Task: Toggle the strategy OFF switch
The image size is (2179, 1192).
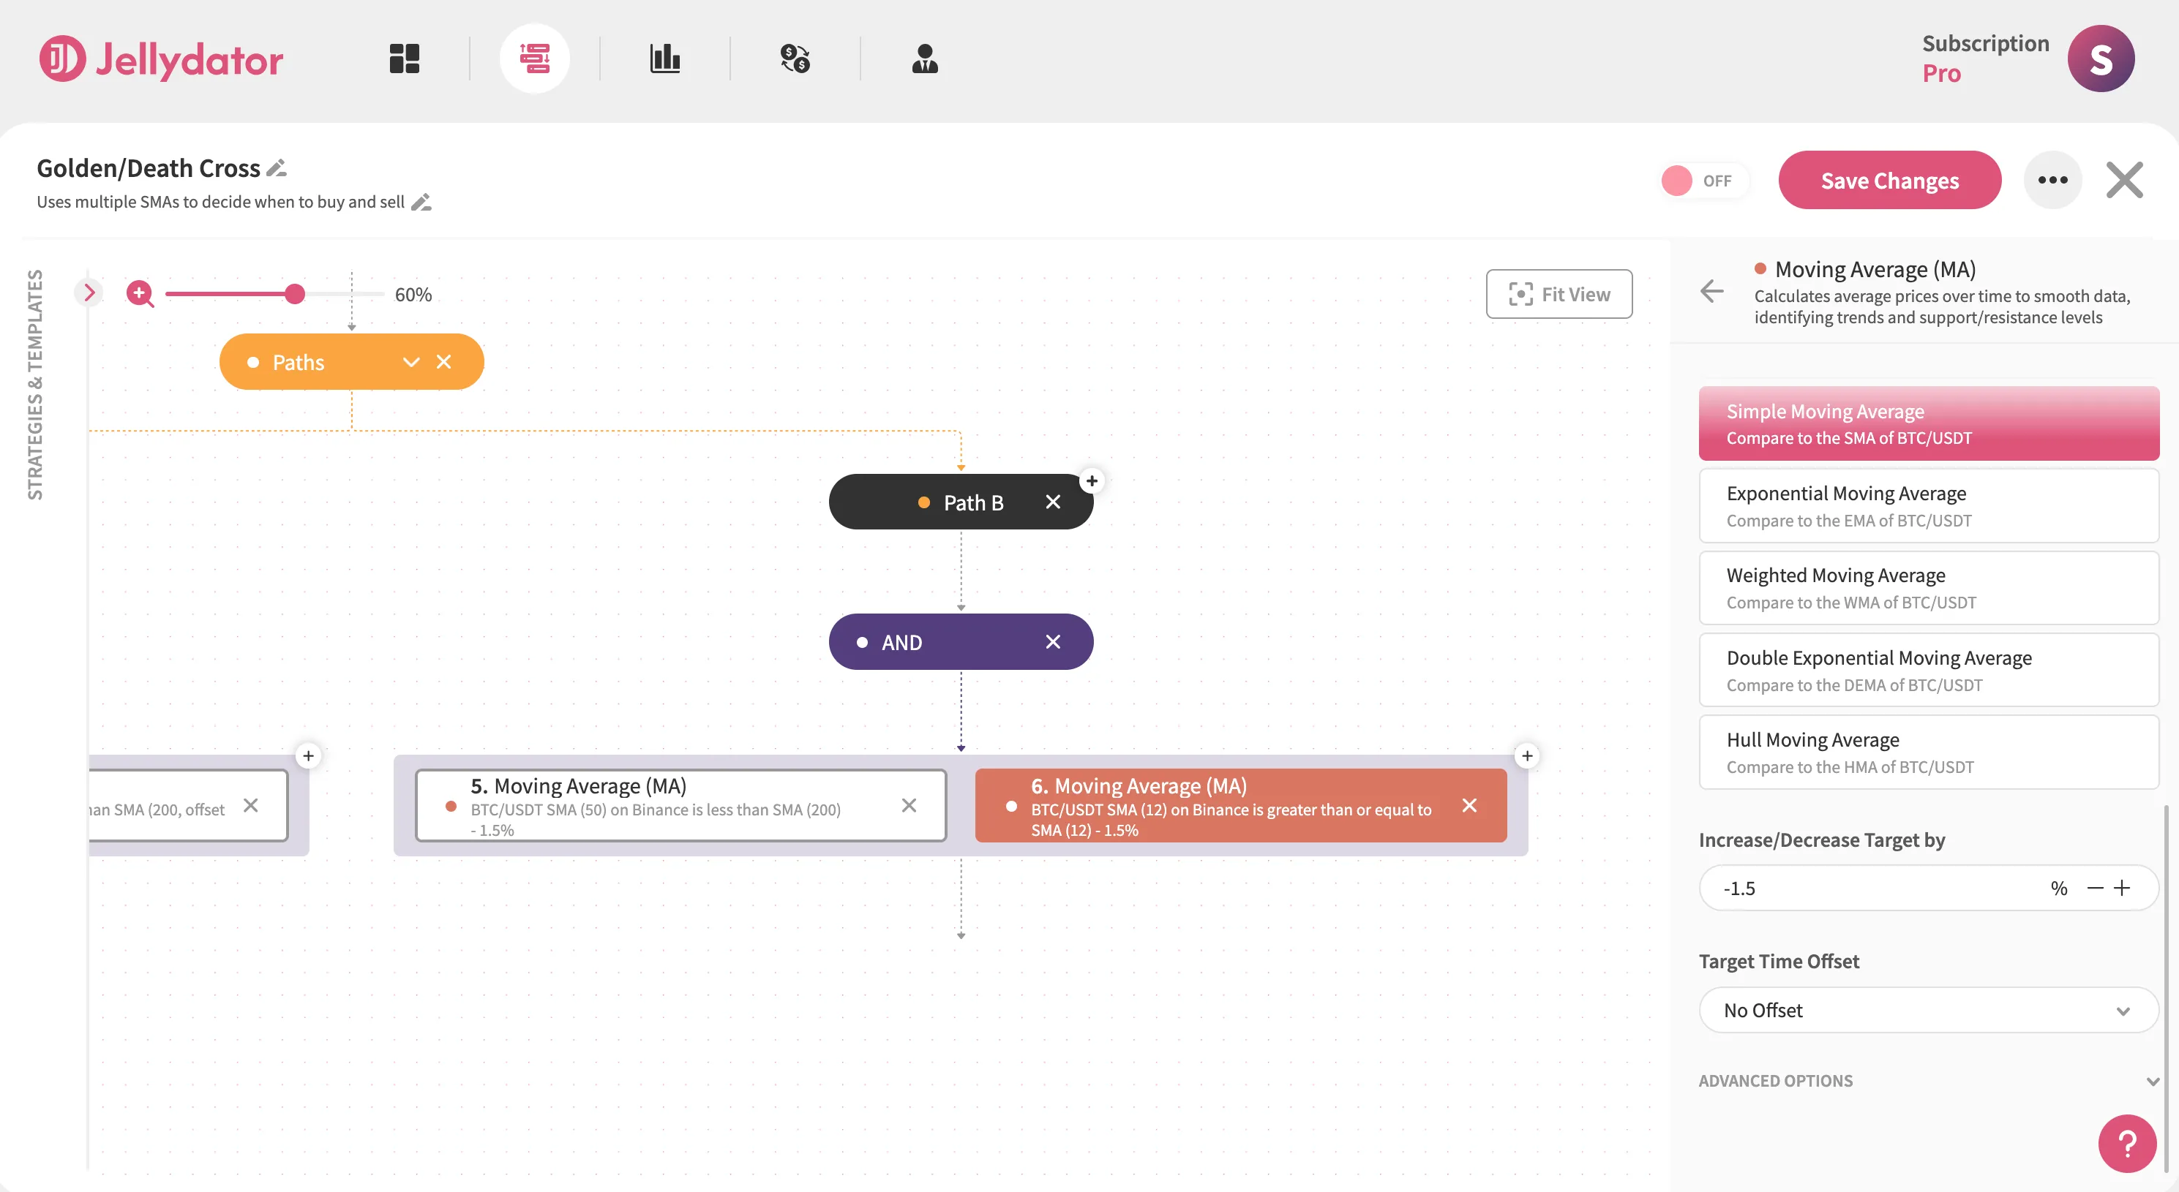Action: click(x=1700, y=180)
